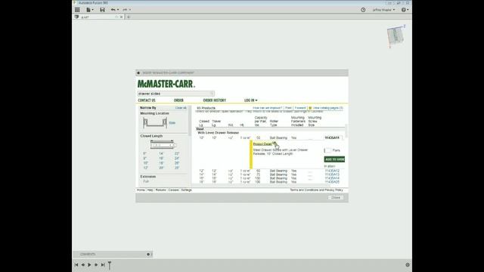Click the Closed Length slide diagram

(x=163, y=144)
